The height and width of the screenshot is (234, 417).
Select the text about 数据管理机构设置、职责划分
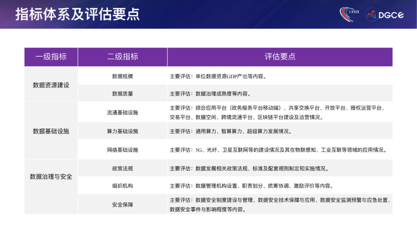coord(252,186)
